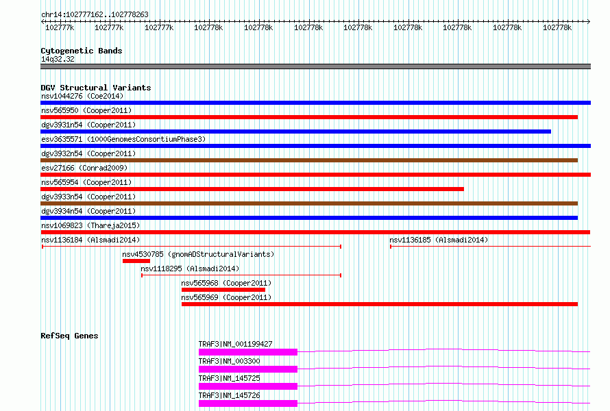The width and height of the screenshot is (610, 411).
Task: Click nsv1118295 (Alsmadi2014) variant label
Action: point(190,269)
